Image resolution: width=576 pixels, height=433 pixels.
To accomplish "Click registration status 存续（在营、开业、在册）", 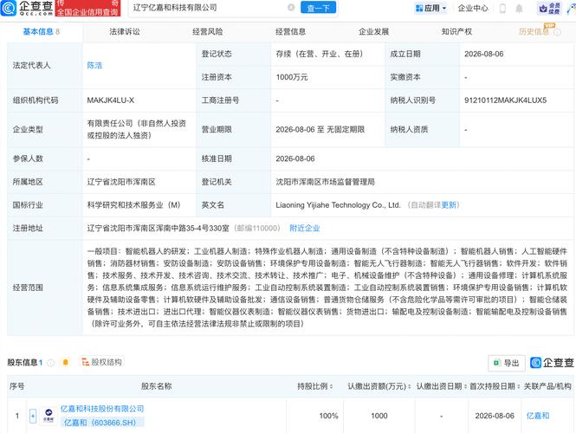I will (x=320, y=54).
